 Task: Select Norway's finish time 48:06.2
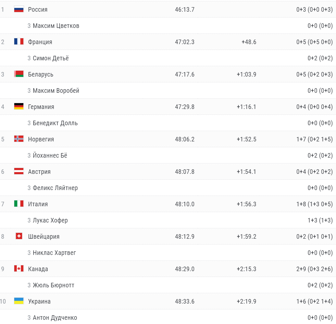[185, 139]
